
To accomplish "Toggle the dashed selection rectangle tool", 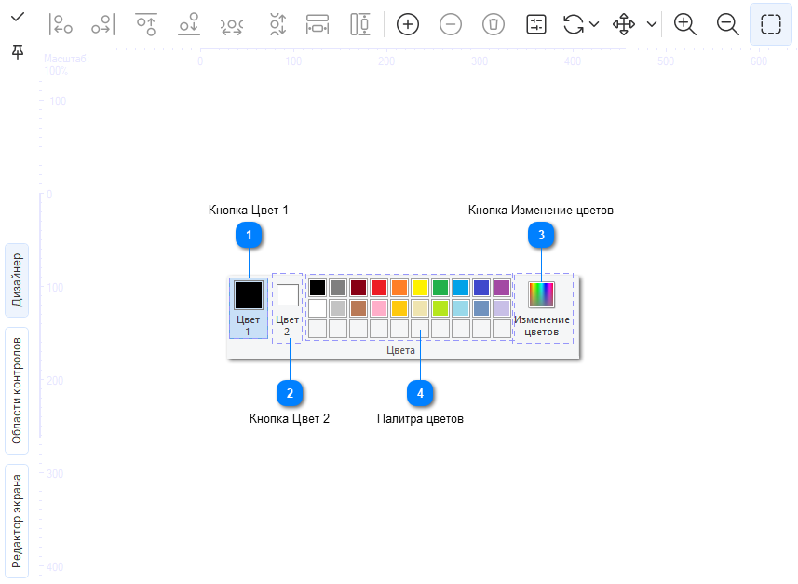I will coord(770,24).
